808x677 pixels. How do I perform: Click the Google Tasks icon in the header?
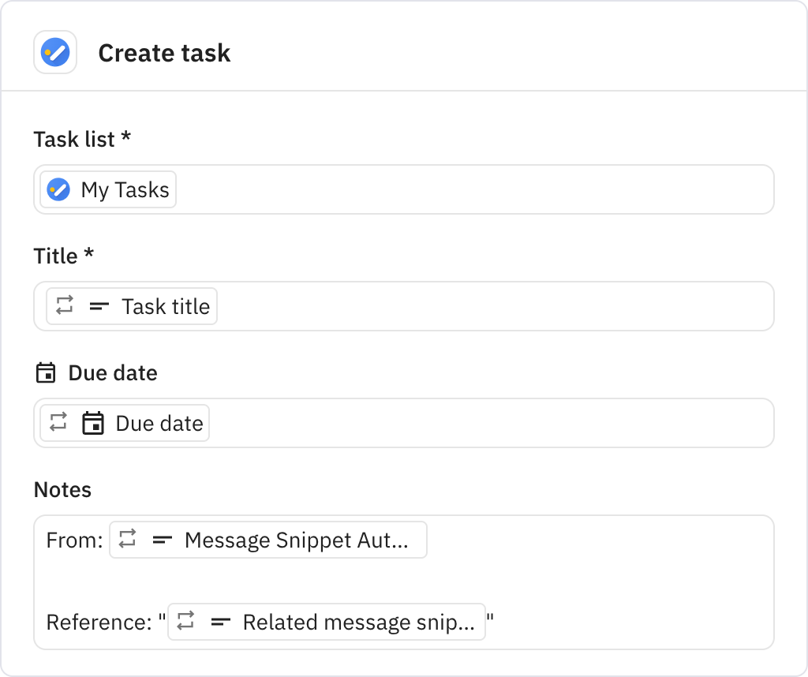54,51
